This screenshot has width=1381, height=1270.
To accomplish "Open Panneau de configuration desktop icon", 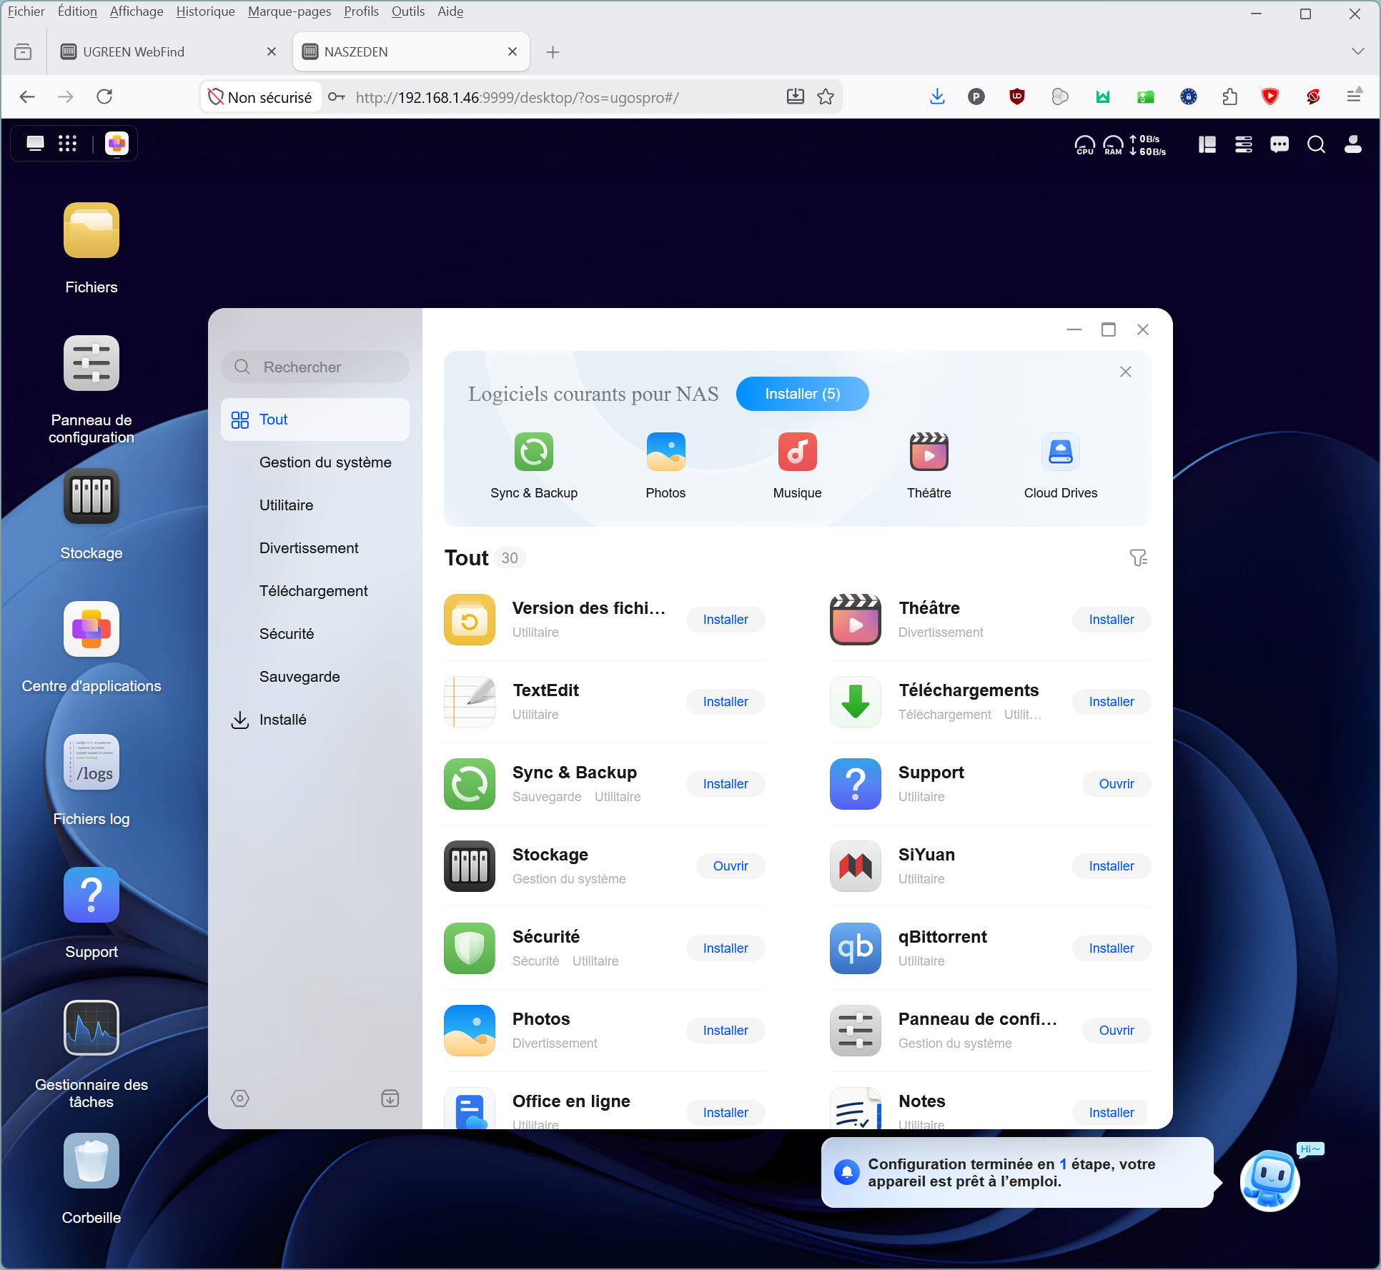I will tap(91, 363).
